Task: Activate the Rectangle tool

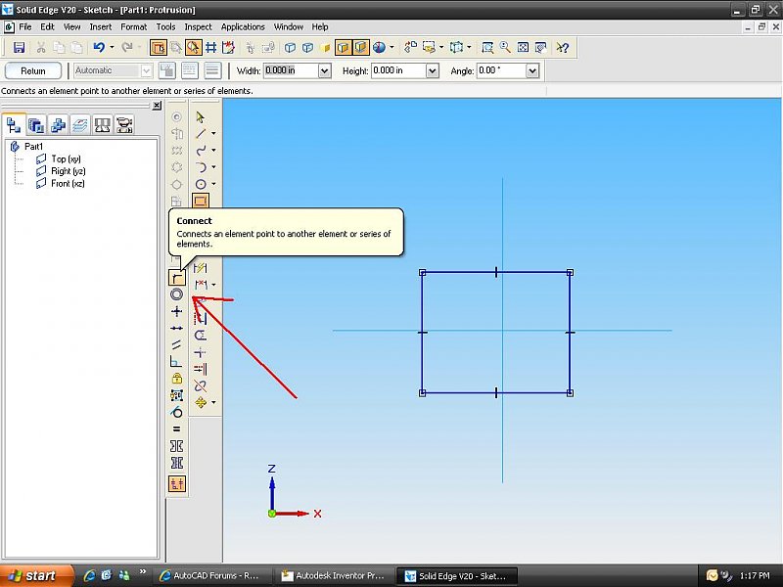Action: coord(201,201)
